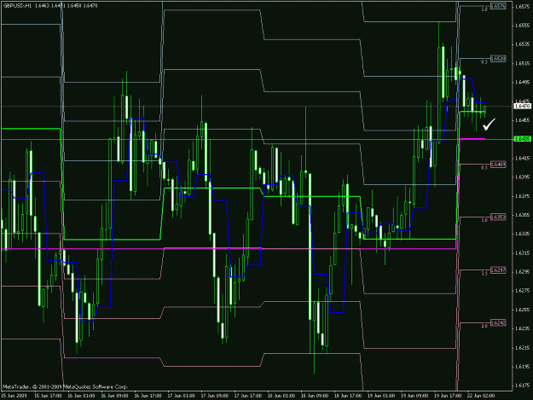
Task: Click the 22 Jun 02:00 time label
Action: 481,396
